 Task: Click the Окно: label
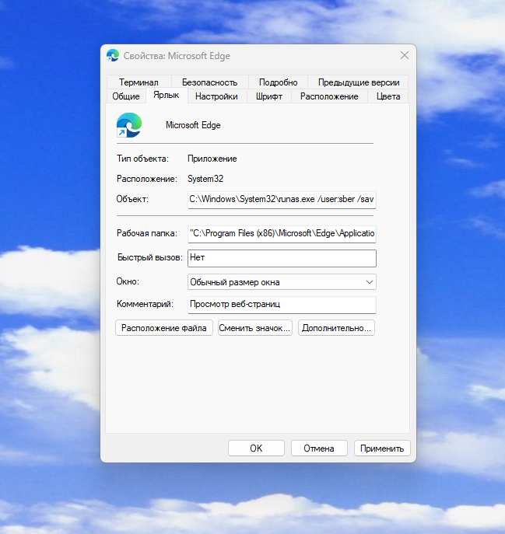click(128, 281)
